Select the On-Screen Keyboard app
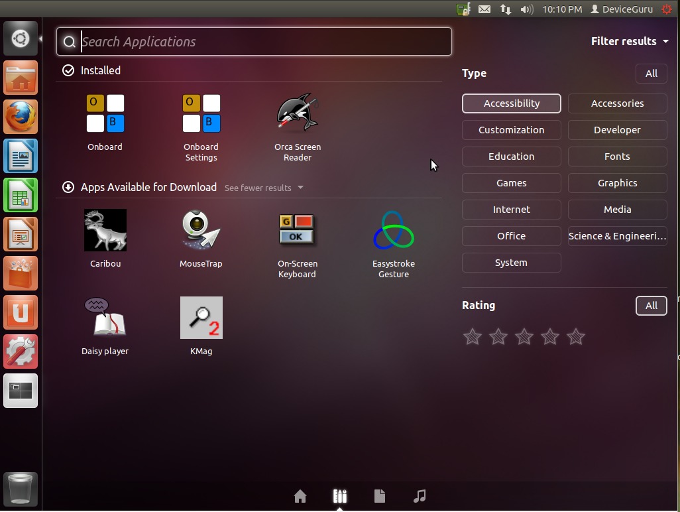This screenshot has height=512, width=680. pos(297,244)
